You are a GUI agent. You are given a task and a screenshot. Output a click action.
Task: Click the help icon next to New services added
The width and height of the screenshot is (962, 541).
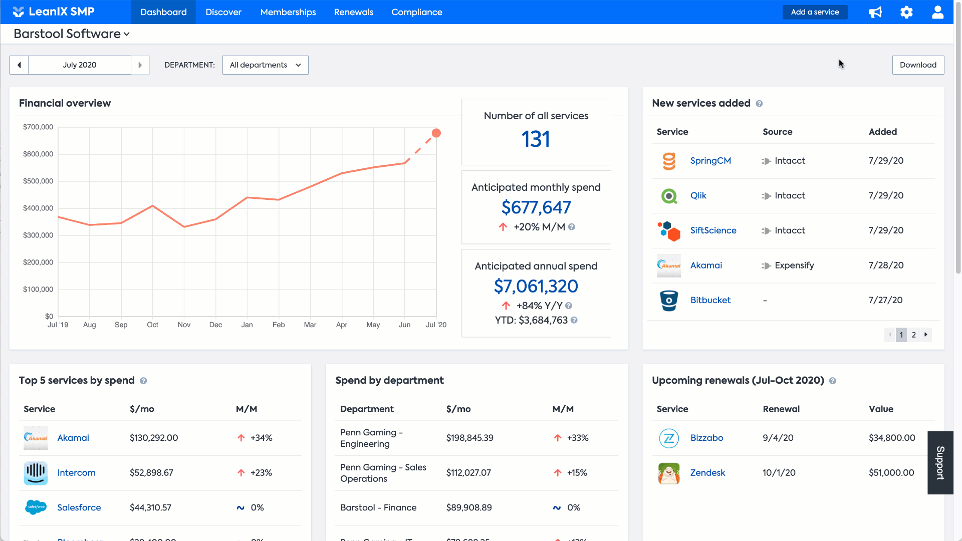point(759,104)
